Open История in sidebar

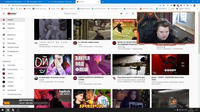(x=12, y=39)
